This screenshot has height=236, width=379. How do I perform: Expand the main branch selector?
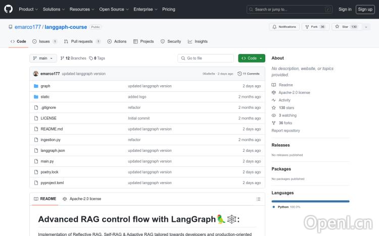click(x=42, y=58)
